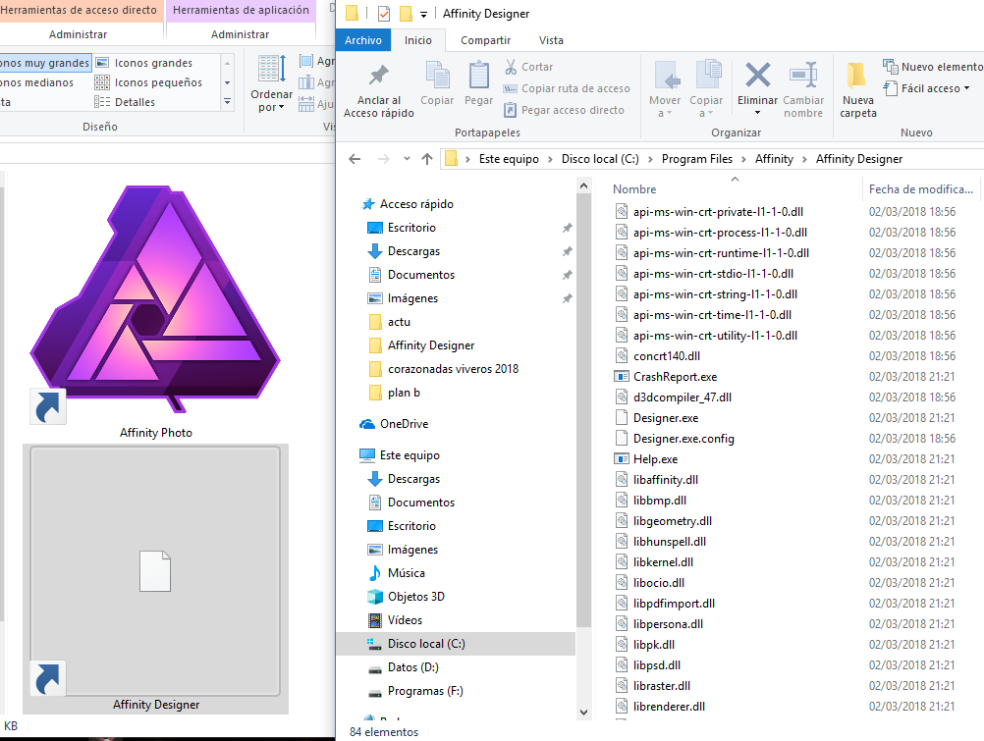Click the back navigation arrow
The width and height of the screenshot is (984, 741).
click(354, 158)
